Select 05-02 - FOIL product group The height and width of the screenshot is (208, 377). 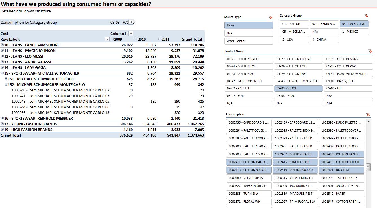[249, 96]
